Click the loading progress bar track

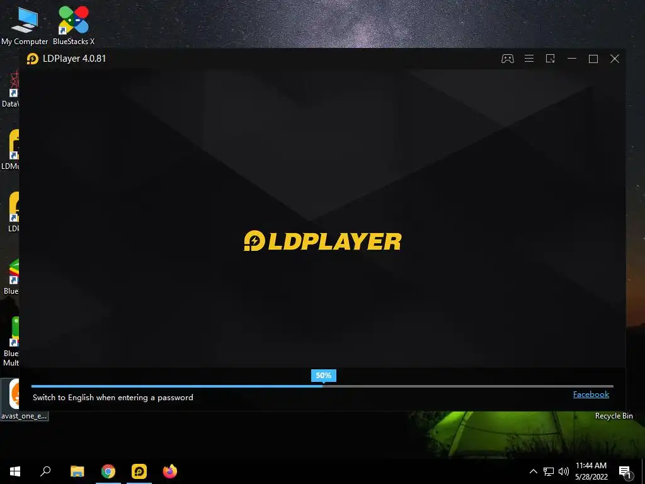[322, 386]
